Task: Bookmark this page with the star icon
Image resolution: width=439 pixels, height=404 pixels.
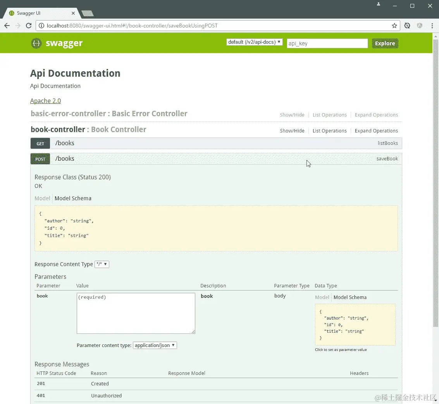Action: click(x=394, y=26)
